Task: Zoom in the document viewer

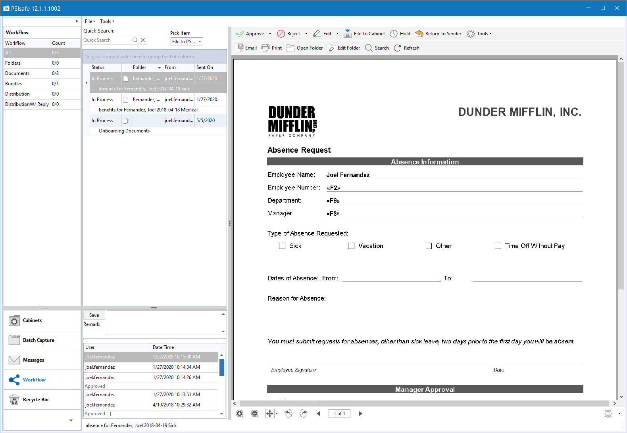Action: pyautogui.click(x=240, y=414)
